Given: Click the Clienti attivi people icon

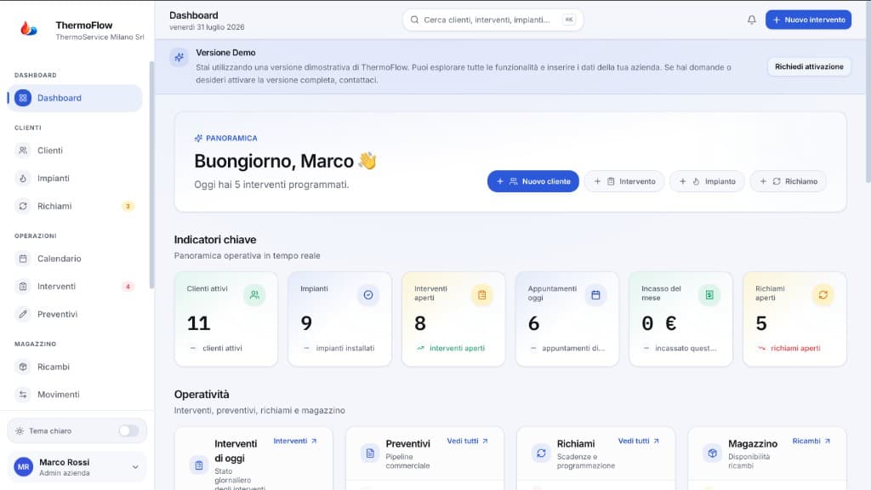Looking at the screenshot, I should point(254,295).
